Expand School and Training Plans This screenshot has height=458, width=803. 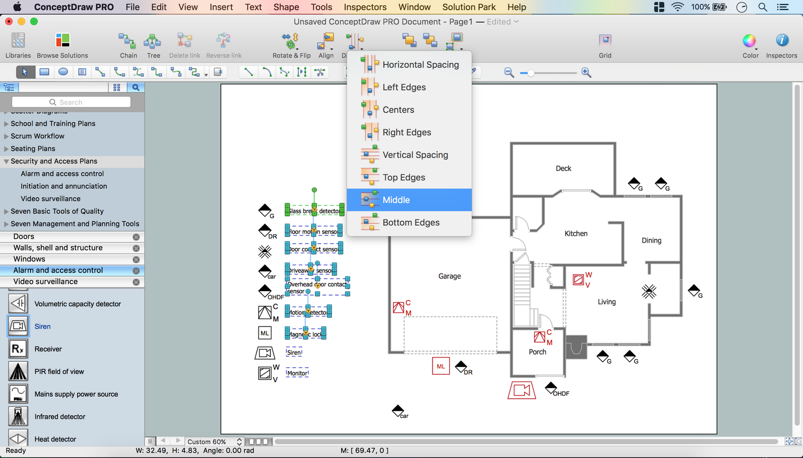point(6,124)
